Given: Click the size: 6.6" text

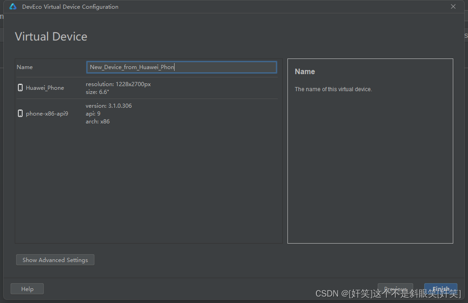Looking at the screenshot, I should pyautogui.click(x=97, y=92).
